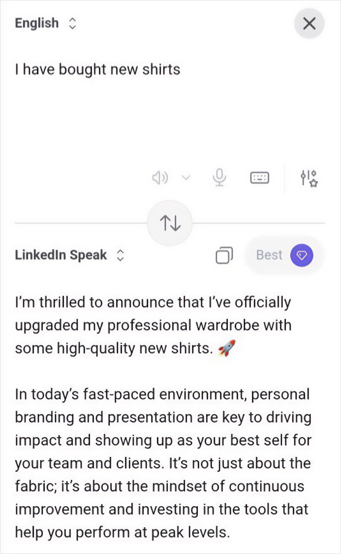Swap translation direction with the arrows
The width and height of the screenshot is (341, 554).
coord(170,223)
